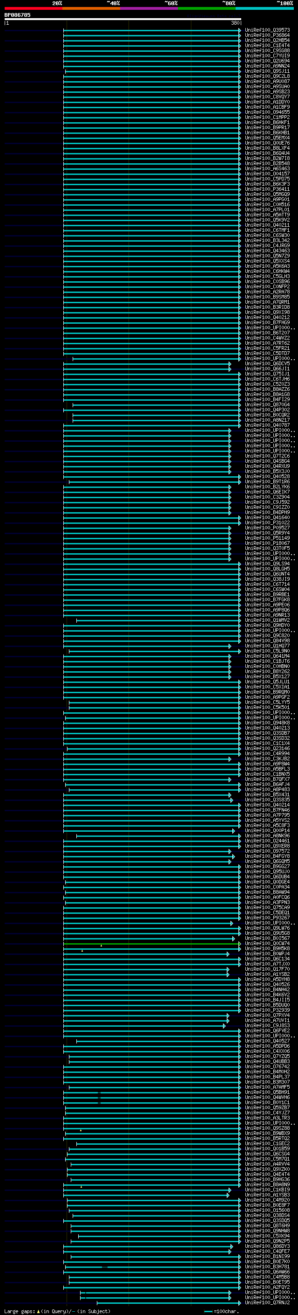The image size is (298, 1315).
Task: Open hit UniRef100_Q39573
Action: click(x=267, y=30)
